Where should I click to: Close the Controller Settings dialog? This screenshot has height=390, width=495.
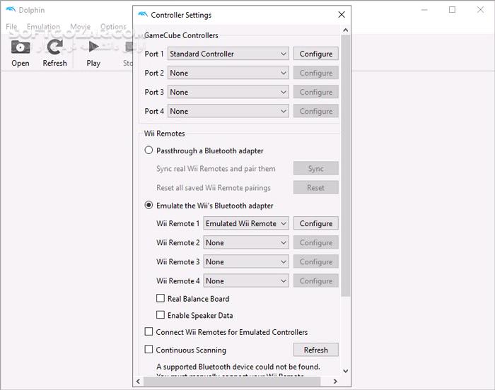[x=342, y=15]
